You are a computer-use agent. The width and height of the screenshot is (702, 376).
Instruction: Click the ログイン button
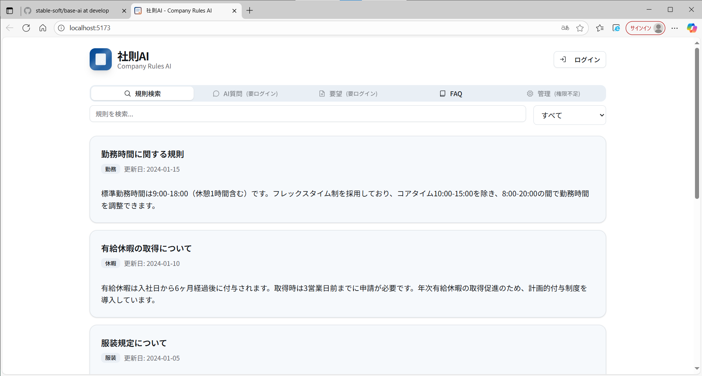point(580,60)
